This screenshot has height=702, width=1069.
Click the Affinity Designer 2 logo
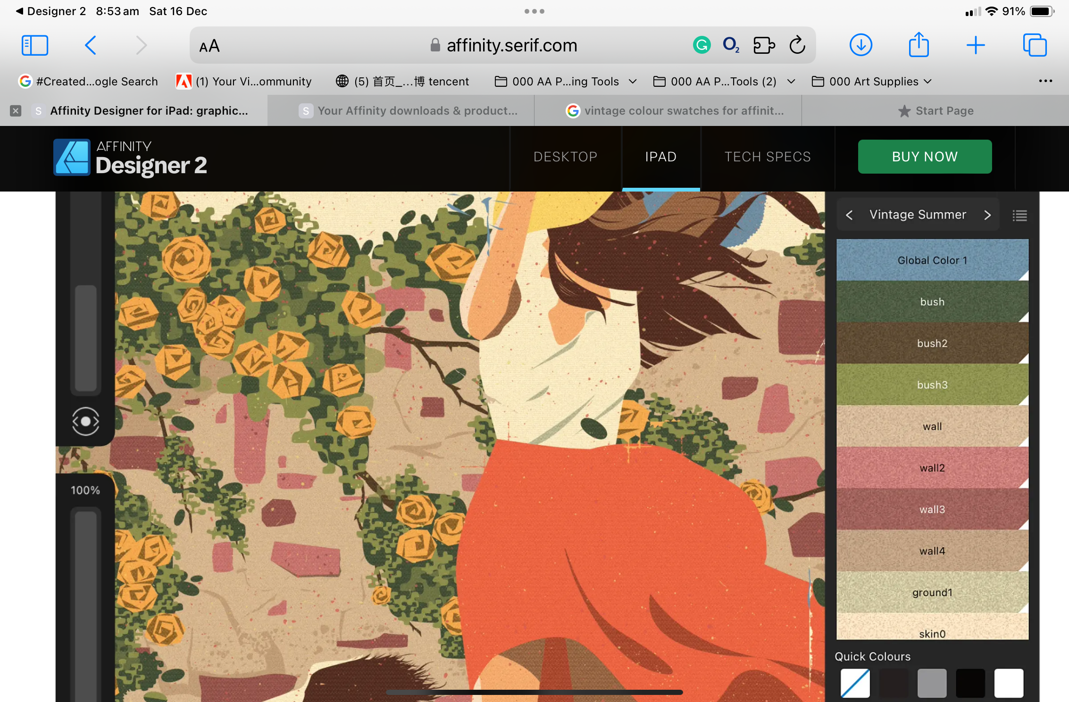[130, 158]
